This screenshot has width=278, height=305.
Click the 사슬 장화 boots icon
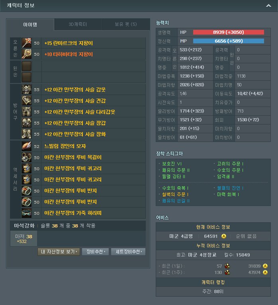[x=26, y=134]
